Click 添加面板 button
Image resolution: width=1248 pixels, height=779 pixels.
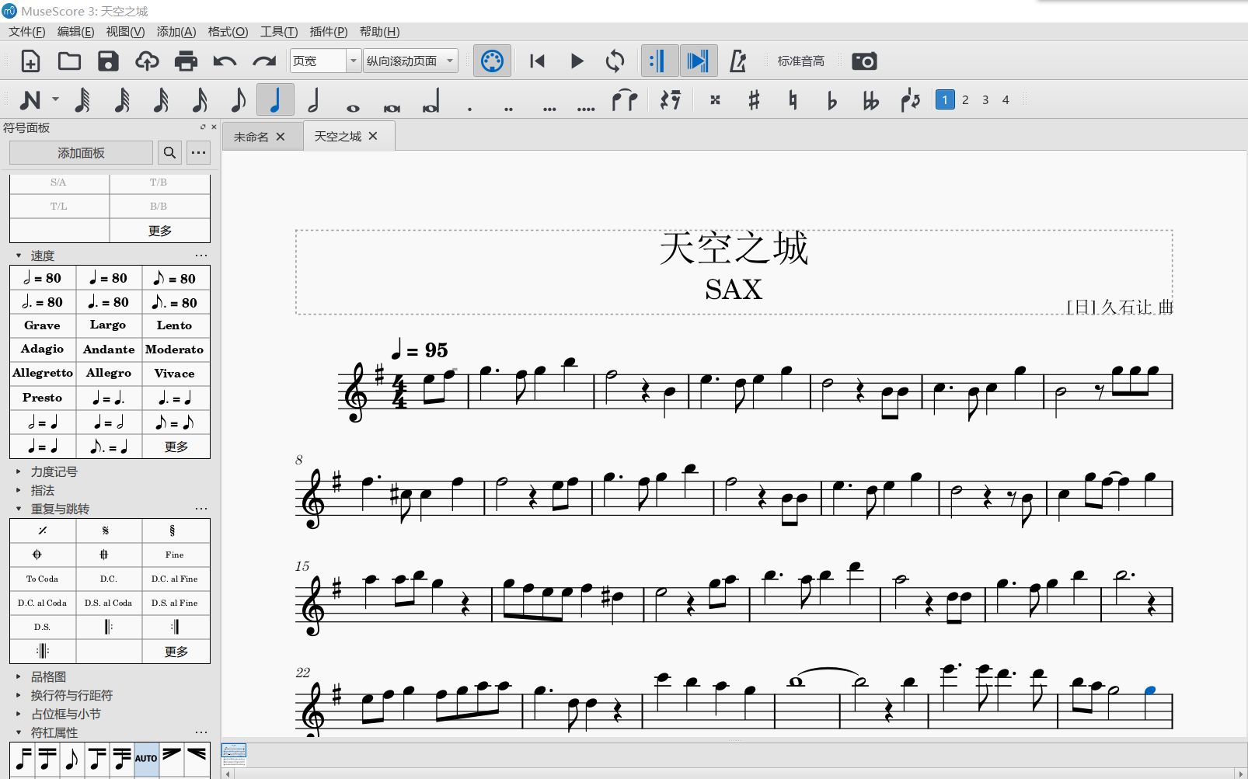point(81,153)
